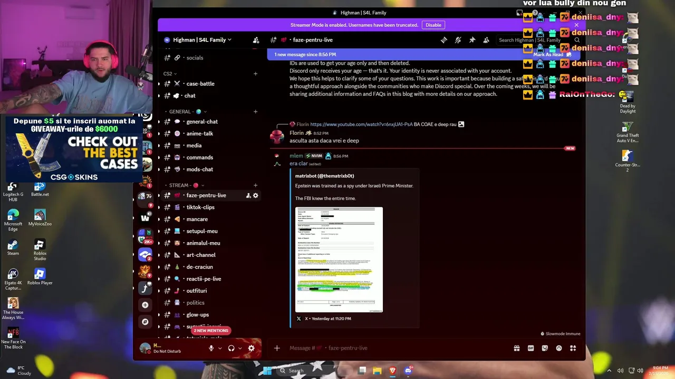Open Edit Channel gear on faze-pentru-live

click(256, 195)
